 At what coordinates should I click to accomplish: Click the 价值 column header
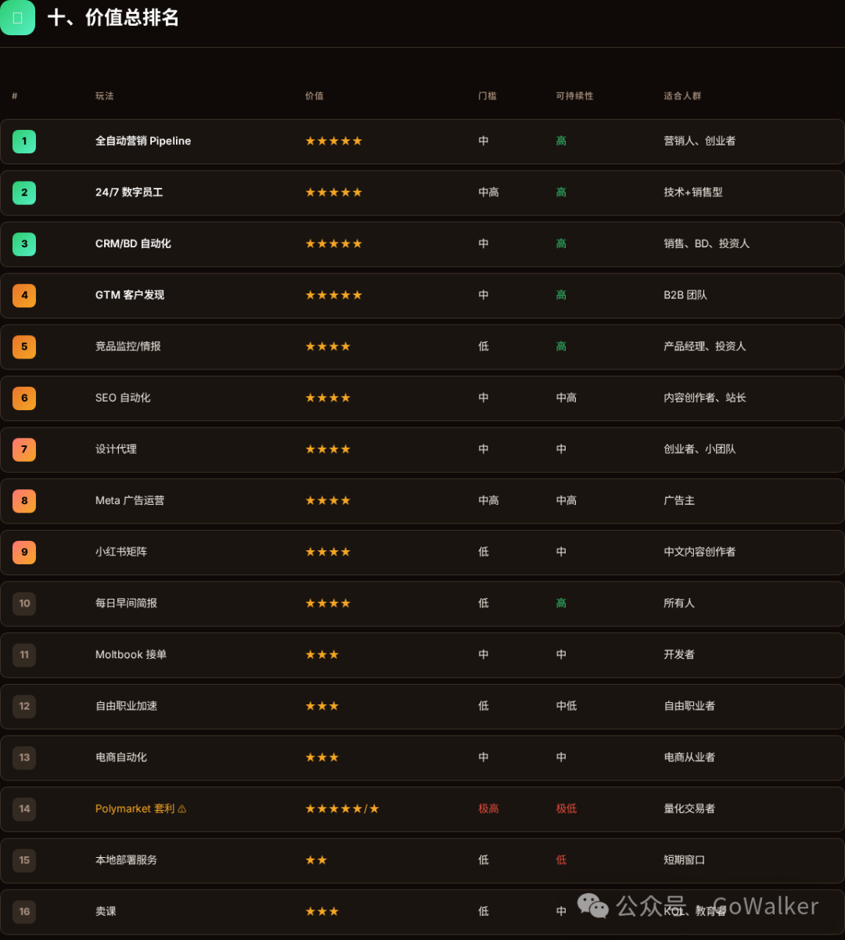[315, 96]
